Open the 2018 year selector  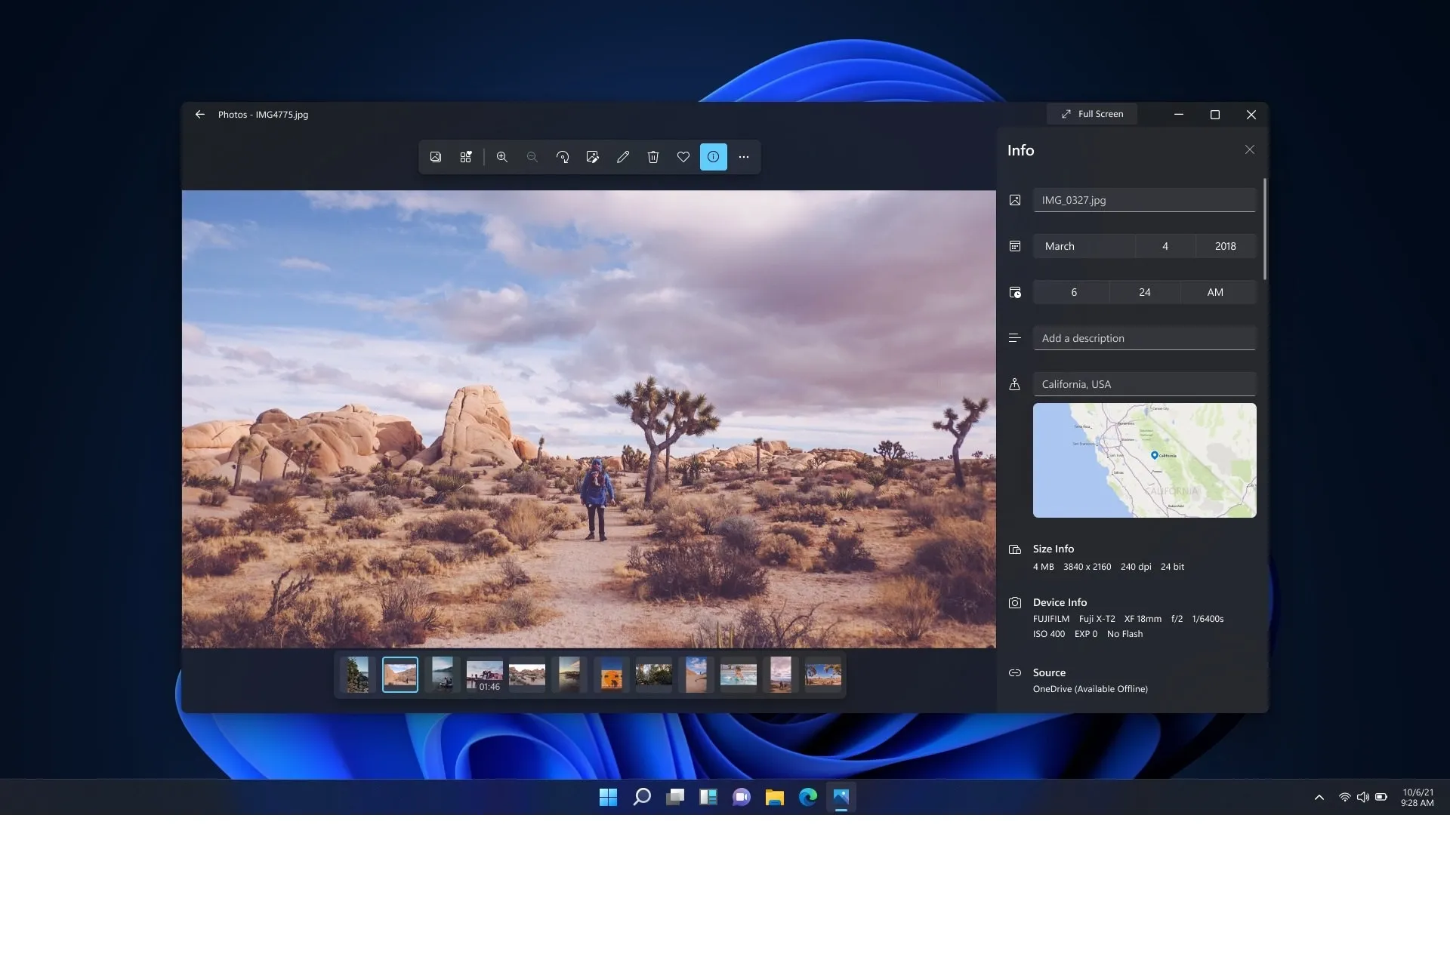pos(1225,246)
